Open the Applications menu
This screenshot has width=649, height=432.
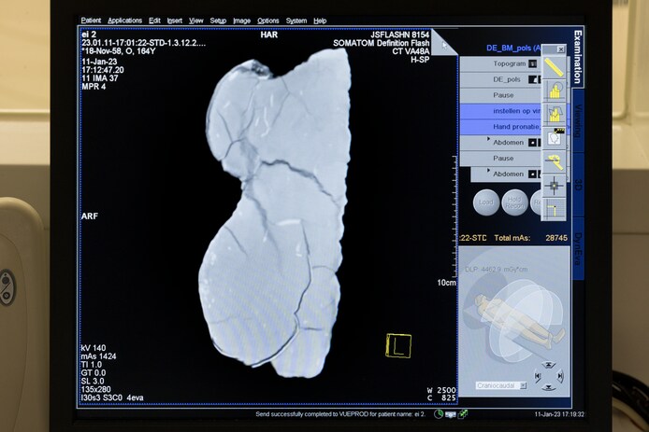click(x=124, y=21)
